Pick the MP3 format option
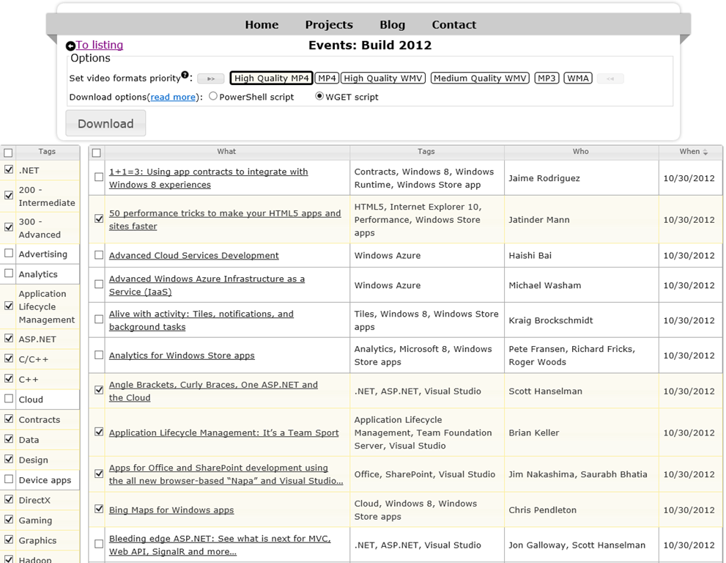 [547, 78]
